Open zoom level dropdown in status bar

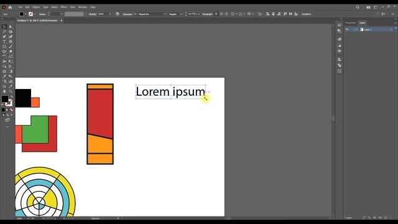(28, 218)
